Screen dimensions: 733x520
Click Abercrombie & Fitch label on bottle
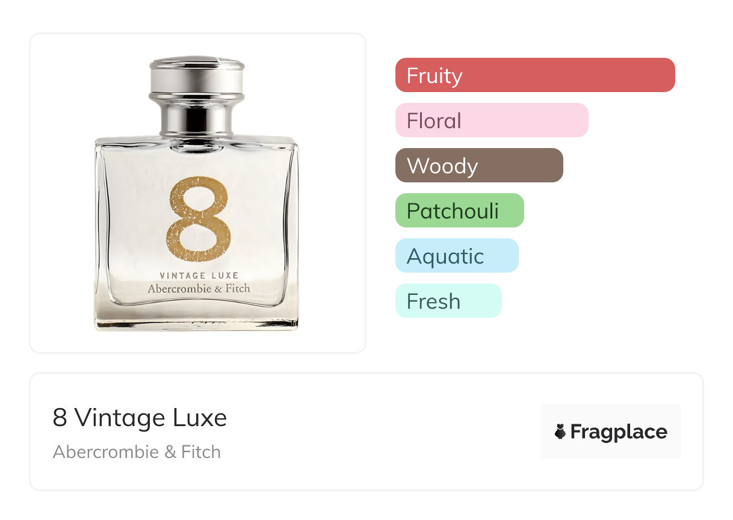coord(199,288)
